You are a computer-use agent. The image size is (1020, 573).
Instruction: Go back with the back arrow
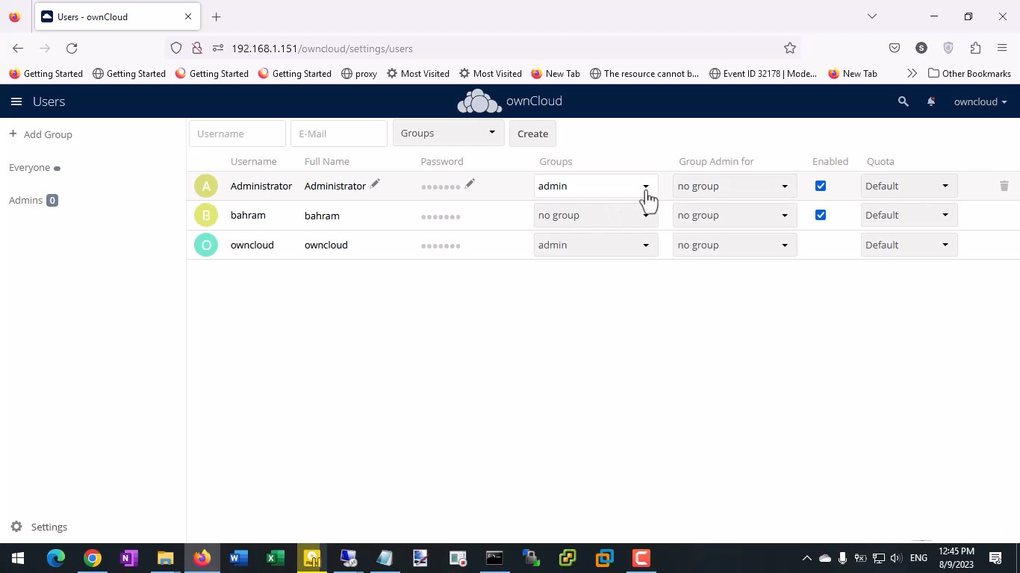click(x=18, y=48)
